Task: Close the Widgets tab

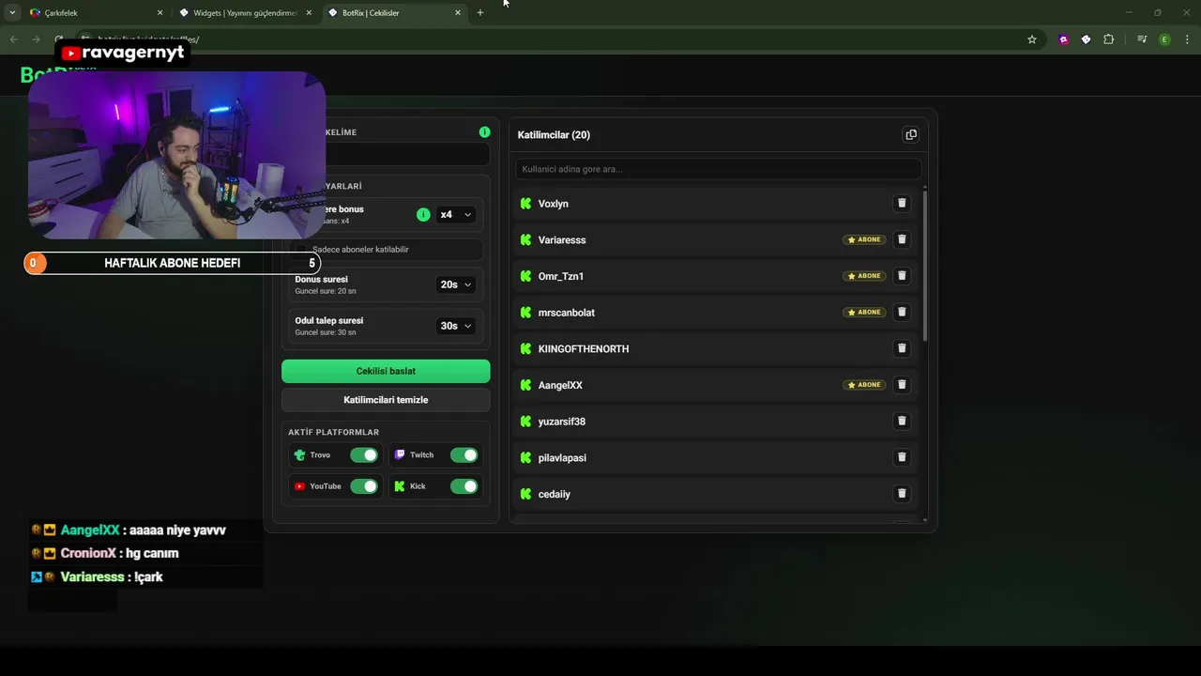Action: pyautogui.click(x=309, y=13)
